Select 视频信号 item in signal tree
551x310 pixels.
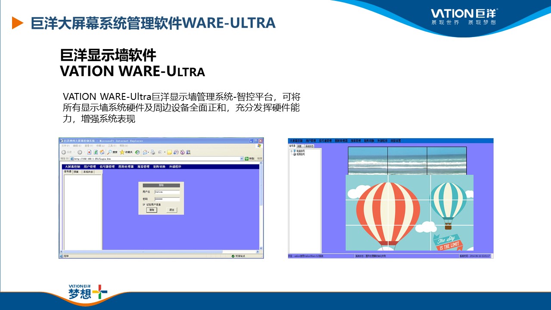pos(300,154)
